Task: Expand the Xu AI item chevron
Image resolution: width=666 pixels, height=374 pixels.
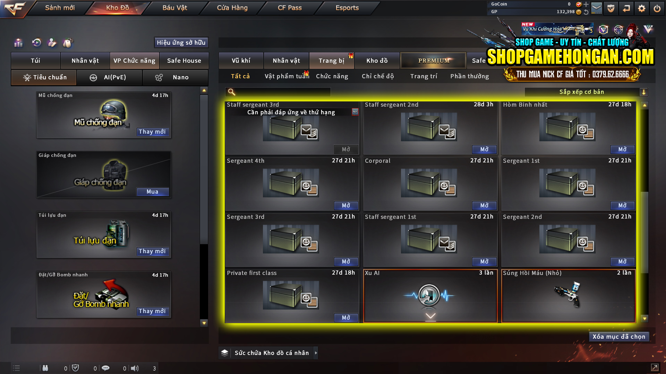Action: click(430, 316)
